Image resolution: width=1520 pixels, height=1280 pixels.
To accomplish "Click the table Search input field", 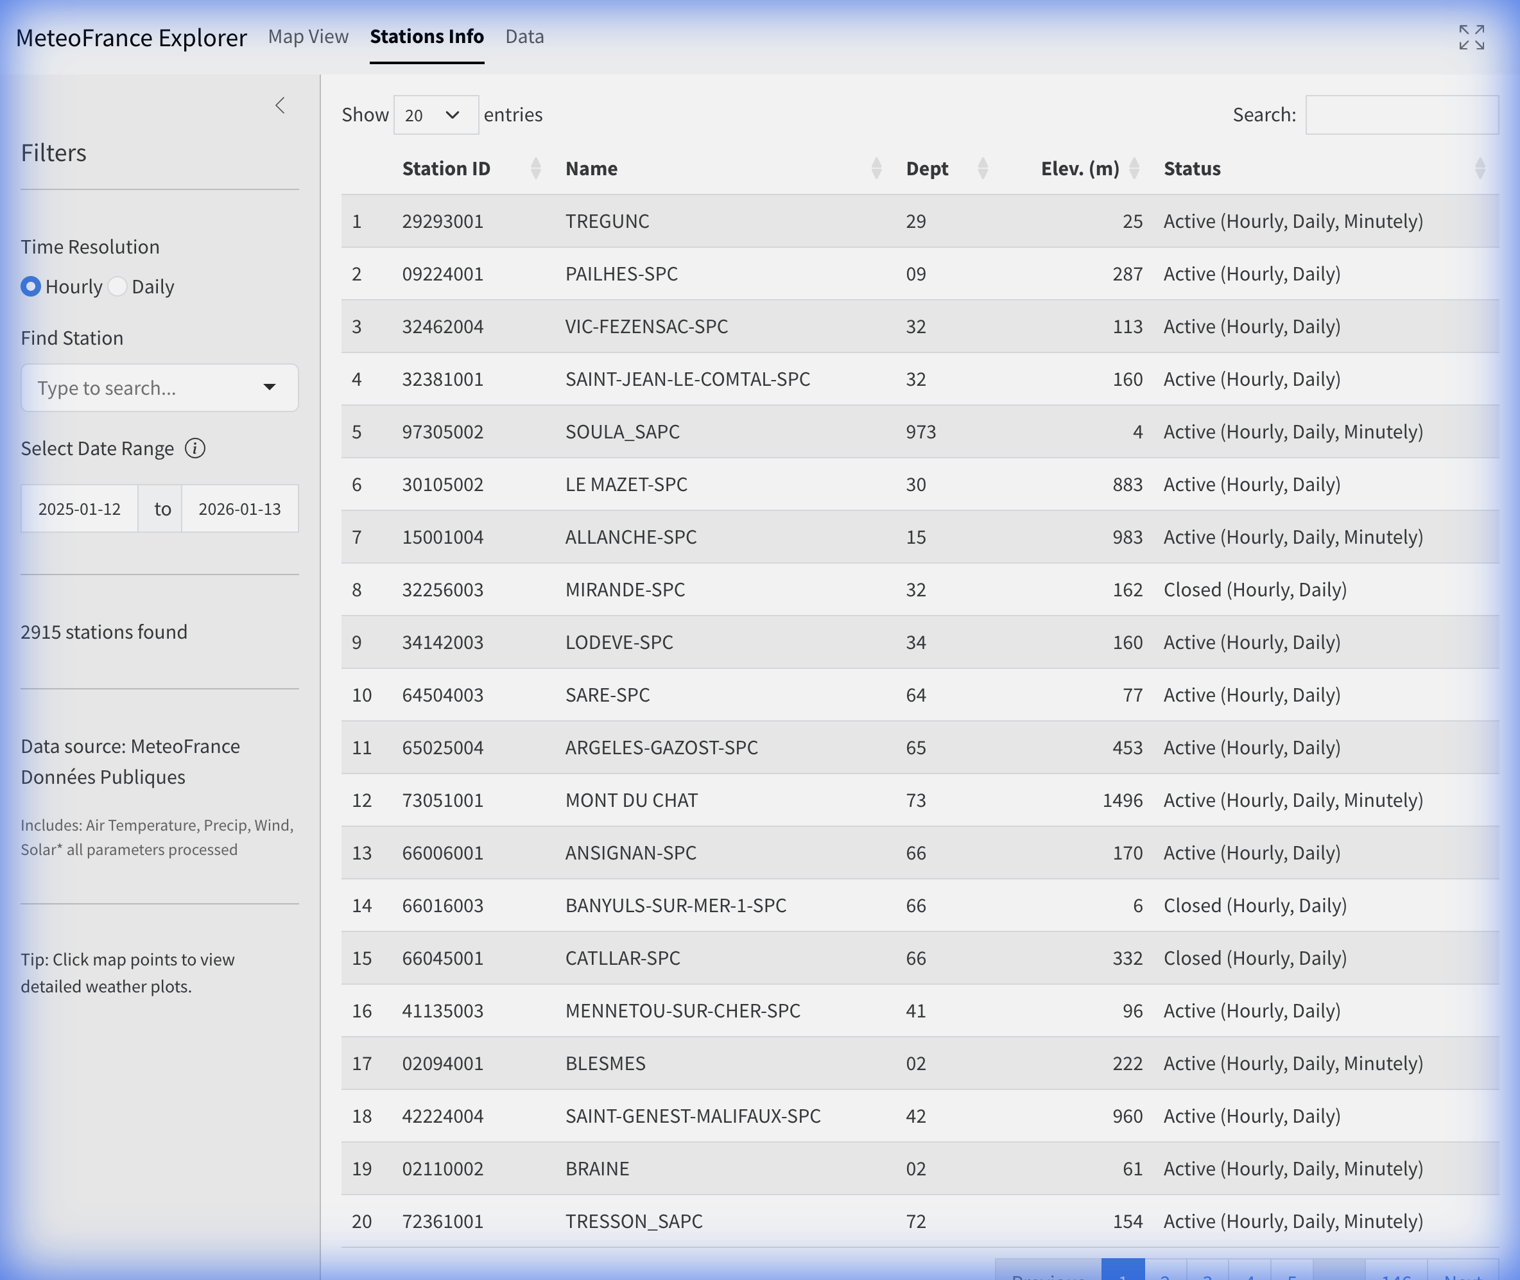I will [x=1401, y=116].
